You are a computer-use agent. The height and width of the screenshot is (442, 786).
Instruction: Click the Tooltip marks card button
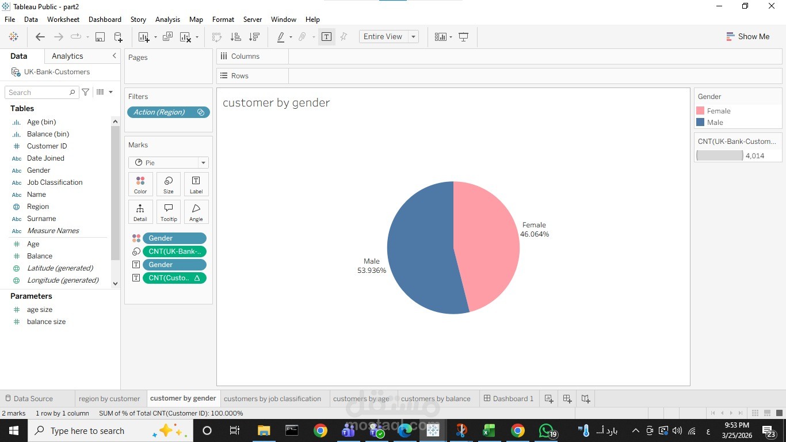168,212
